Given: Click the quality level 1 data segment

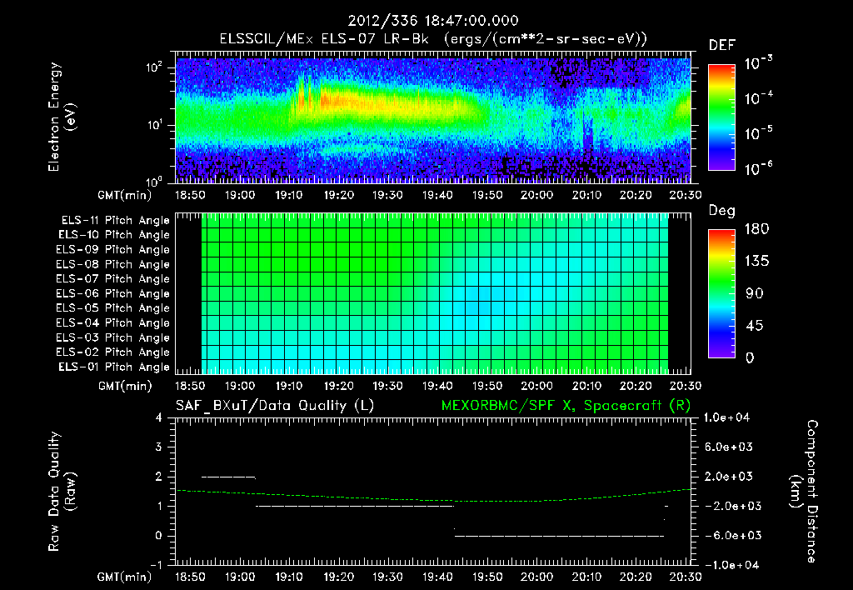Looking at the screenshot, I should click(354, 506).
